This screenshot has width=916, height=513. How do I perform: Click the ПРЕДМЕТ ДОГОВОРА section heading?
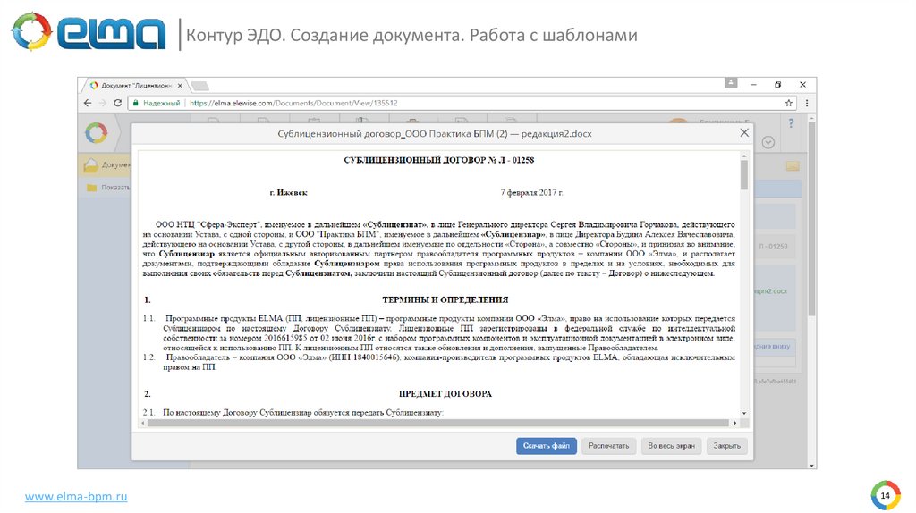tap(445, 394)
